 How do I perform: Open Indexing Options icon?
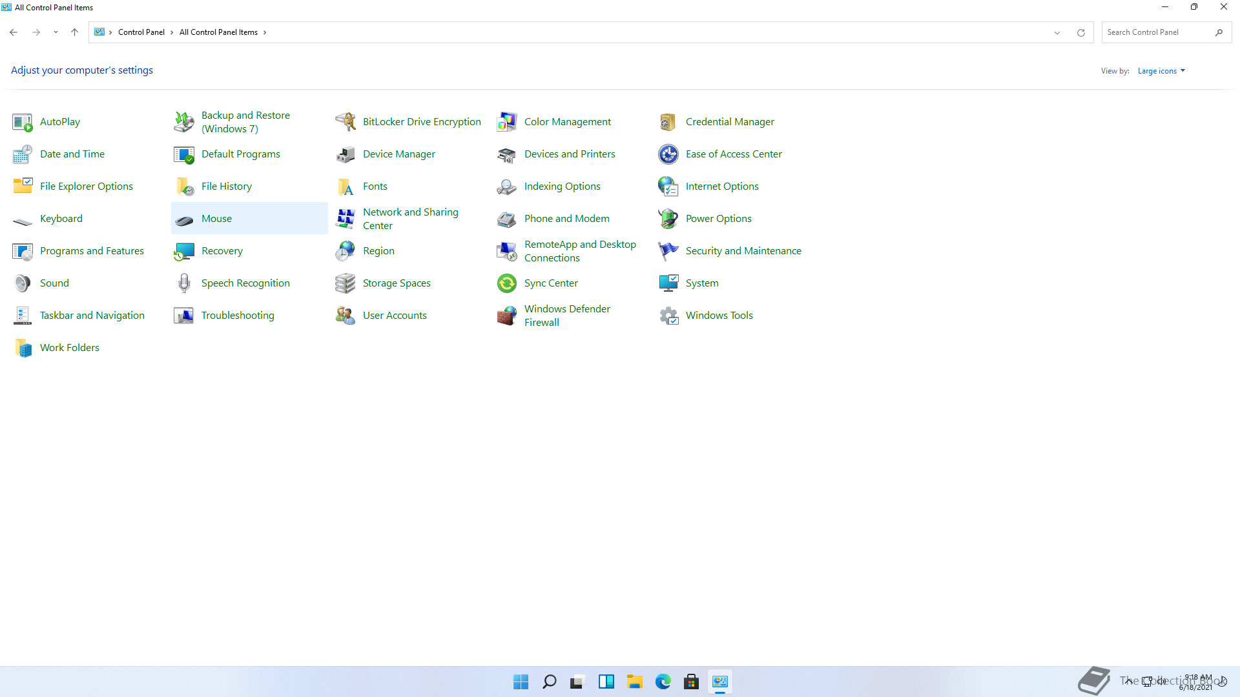[x=507, y=187]
